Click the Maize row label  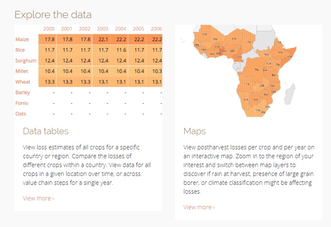(22, 40)
